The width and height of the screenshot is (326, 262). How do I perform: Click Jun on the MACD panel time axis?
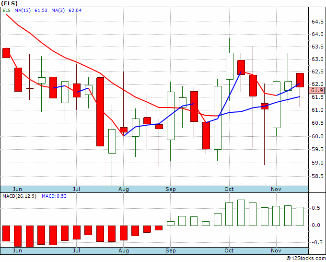[x=17, y=250]
